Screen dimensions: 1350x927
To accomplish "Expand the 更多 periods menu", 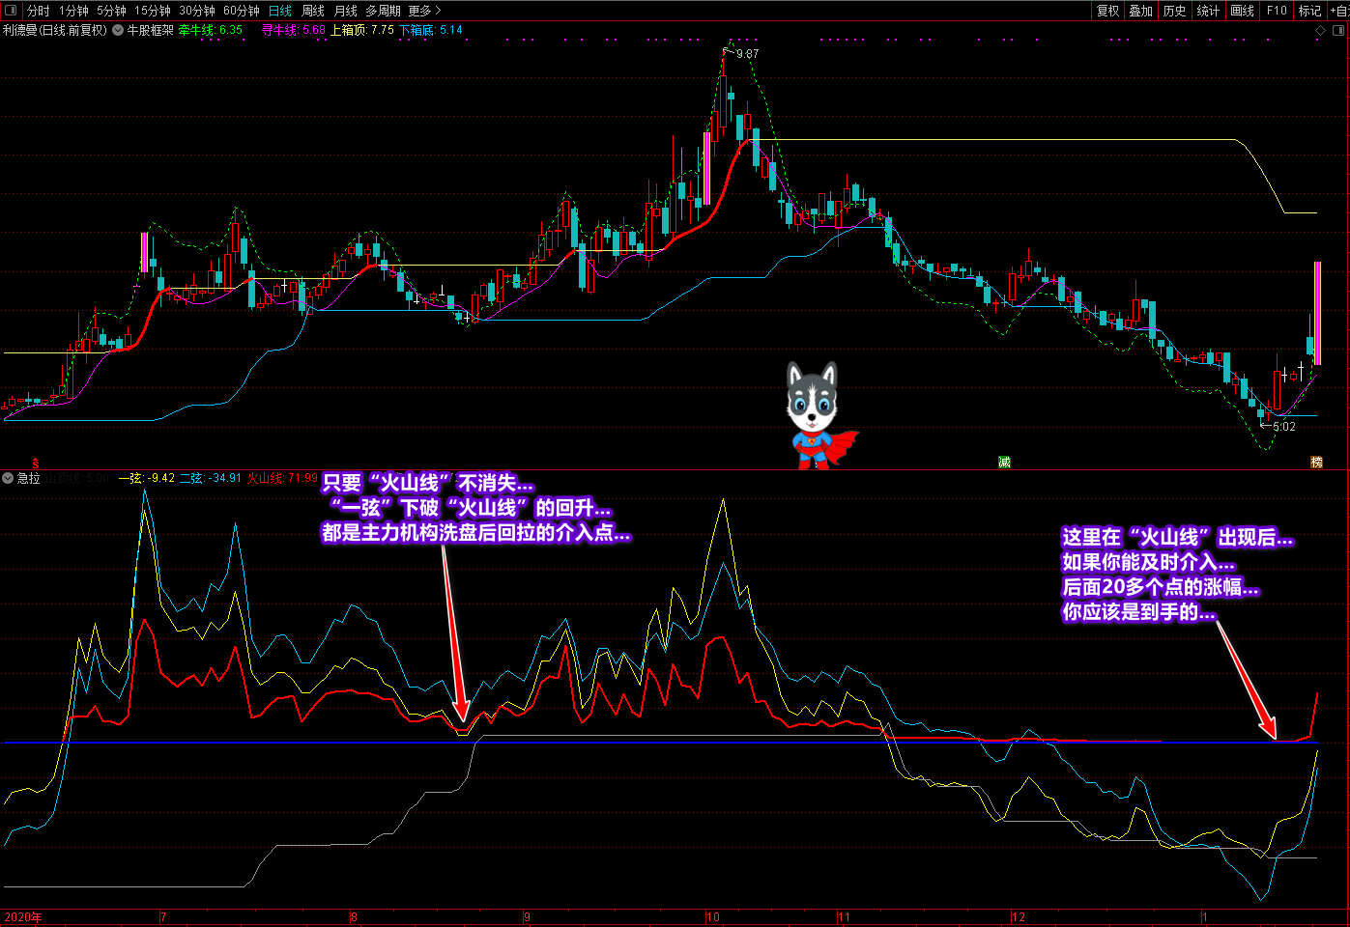I will coord(424,11).
